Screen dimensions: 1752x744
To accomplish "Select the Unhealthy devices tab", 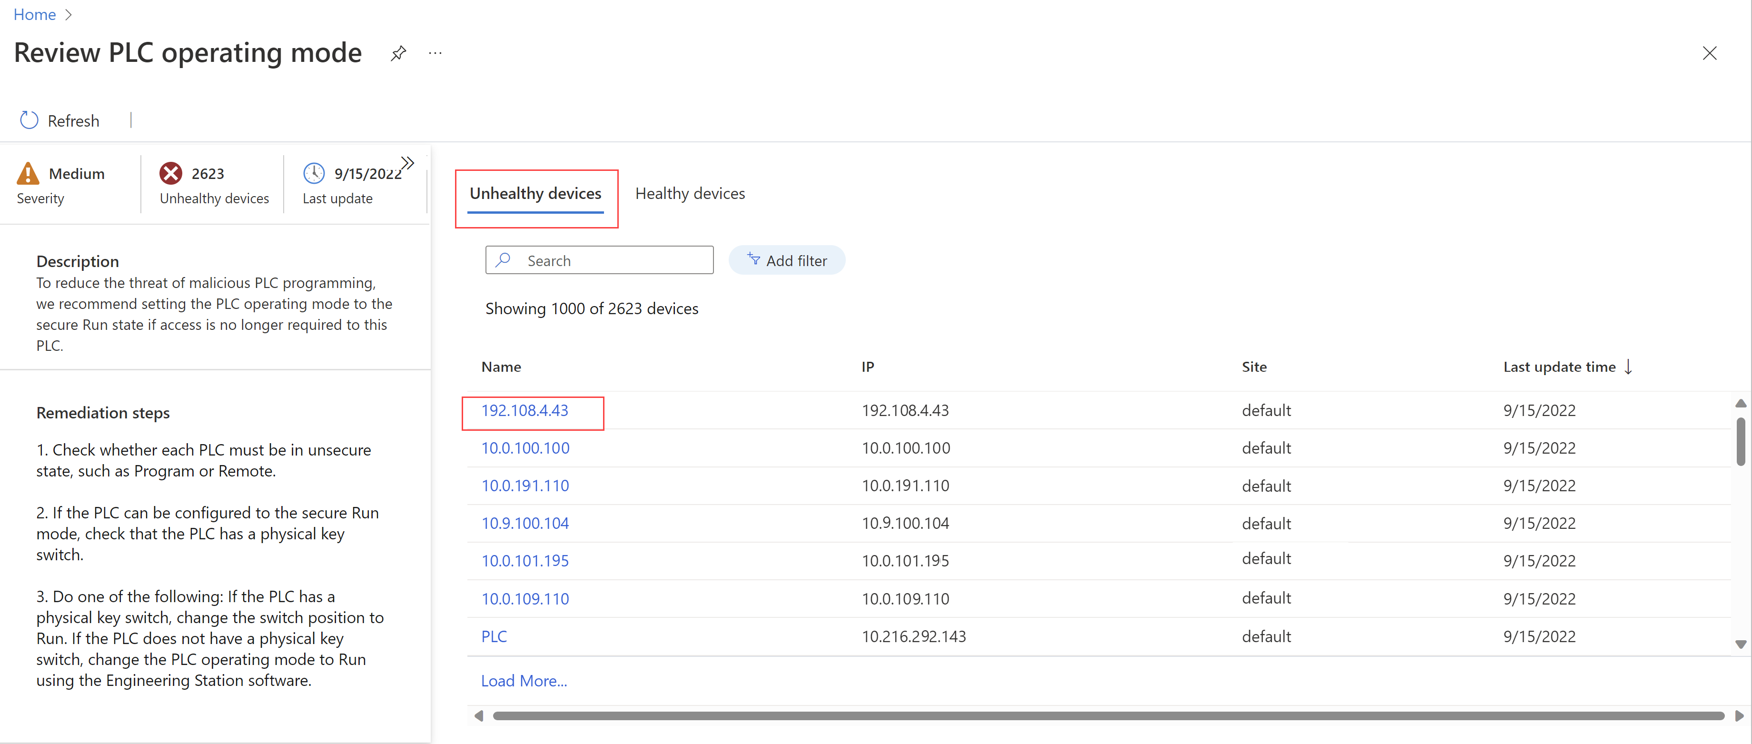I will pos(535,193).
